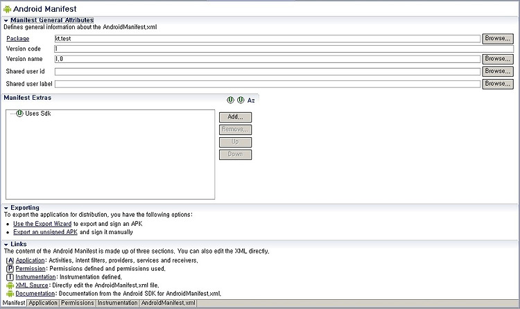Viewport: 520px width, 309px height.
Task: Select the Uses Sdk tree item
Action: click(38, 114)
